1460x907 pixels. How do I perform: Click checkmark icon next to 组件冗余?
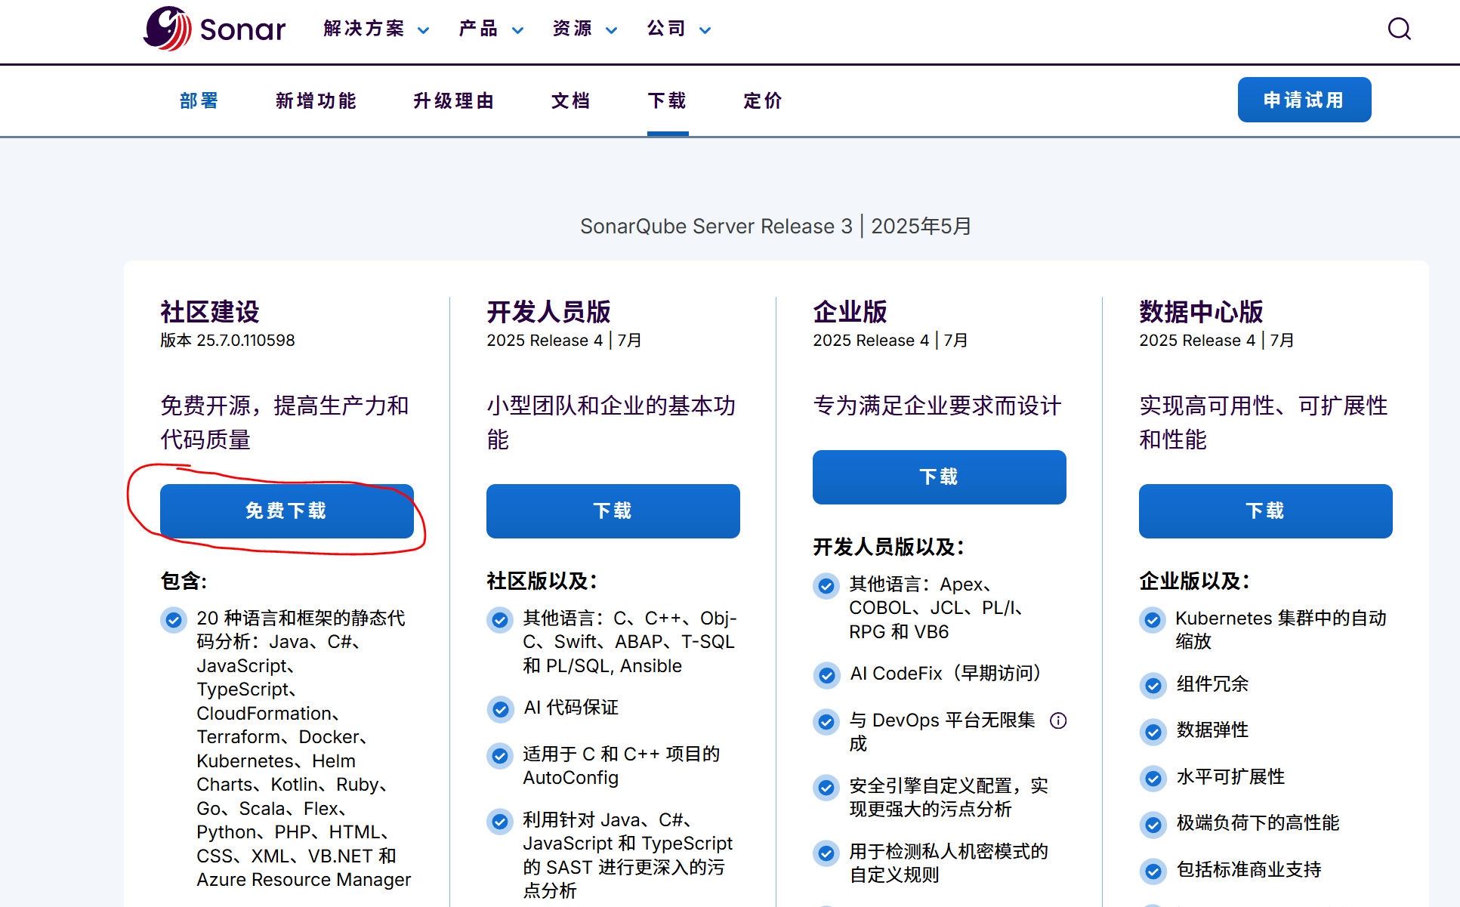(1153, 686)
